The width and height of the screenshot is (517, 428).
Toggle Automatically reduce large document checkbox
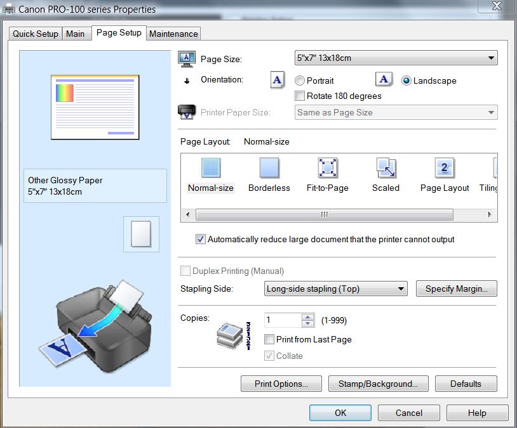(201, 239)
